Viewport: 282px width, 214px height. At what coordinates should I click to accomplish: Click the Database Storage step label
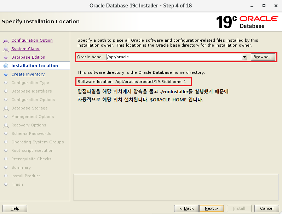(29, 108)
